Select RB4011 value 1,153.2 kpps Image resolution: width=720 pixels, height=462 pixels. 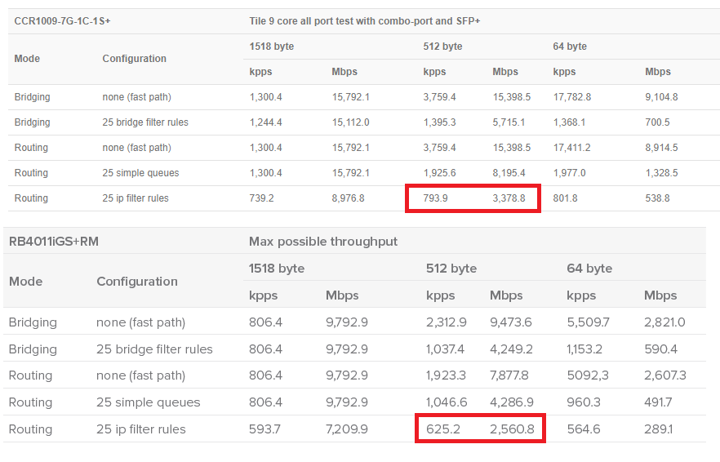pos(584,349)
